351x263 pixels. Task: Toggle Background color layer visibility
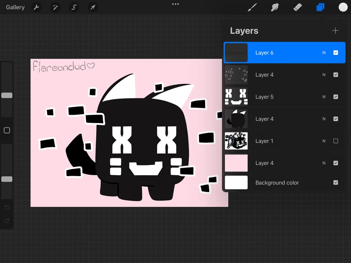coord(336,183)
